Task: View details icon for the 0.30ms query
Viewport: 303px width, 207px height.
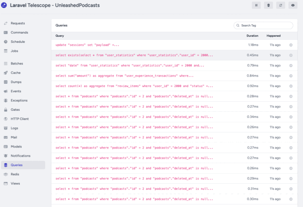Action: (291, 199)
